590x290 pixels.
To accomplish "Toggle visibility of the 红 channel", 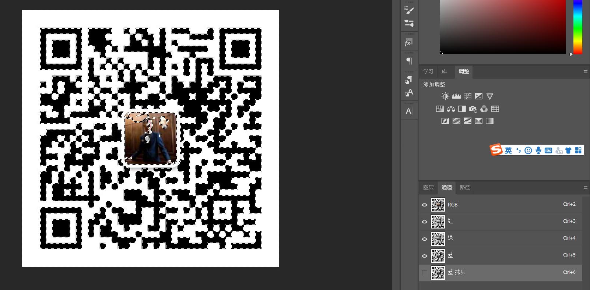I will 425,222.
